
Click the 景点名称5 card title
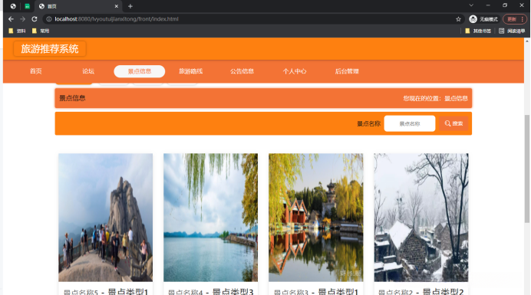coord(106,292)
